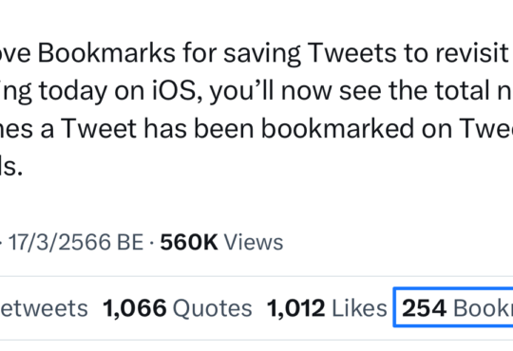Screen dimensions: 513x351
Task: Click the Quotes label text
Action: click(x=213, y=308)
